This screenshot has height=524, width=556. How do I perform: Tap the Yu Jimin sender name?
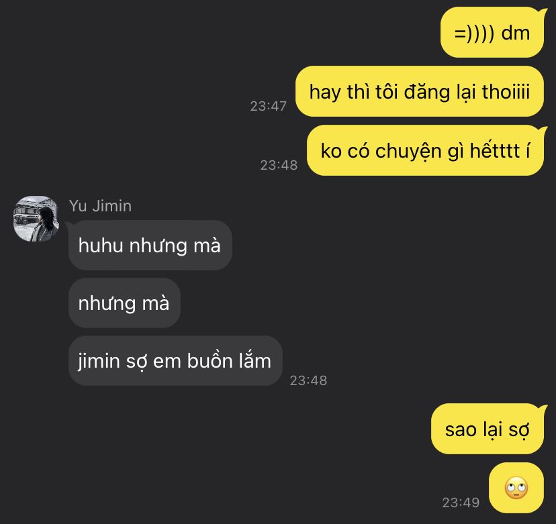pos(100,206)
